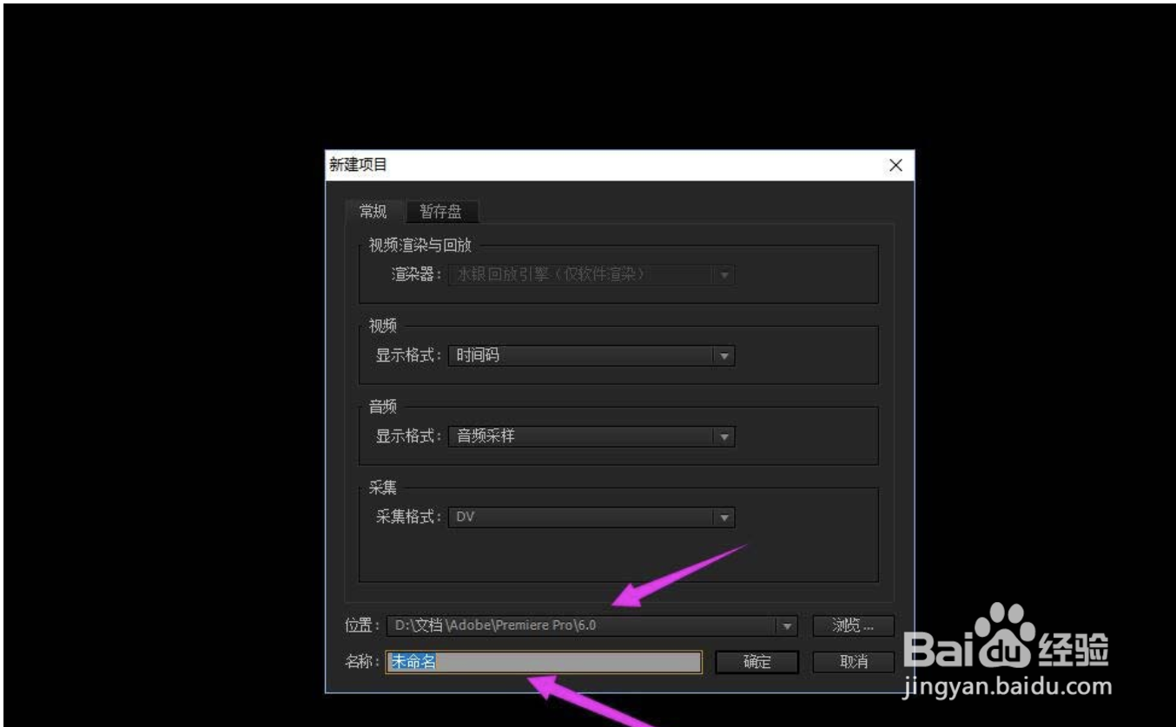Click the dropdown arrow beside 时间码

point(726,355)
